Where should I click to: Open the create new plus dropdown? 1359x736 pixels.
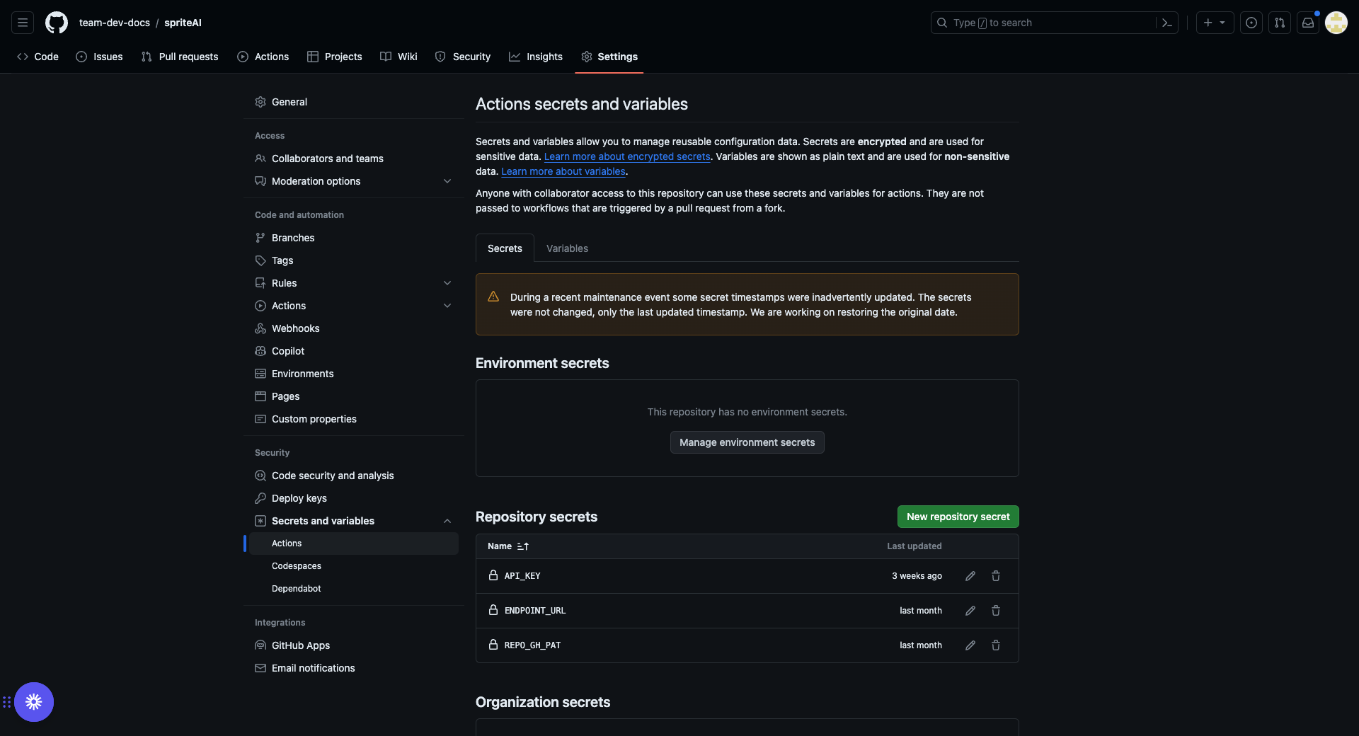click(x=1215, y=23)
